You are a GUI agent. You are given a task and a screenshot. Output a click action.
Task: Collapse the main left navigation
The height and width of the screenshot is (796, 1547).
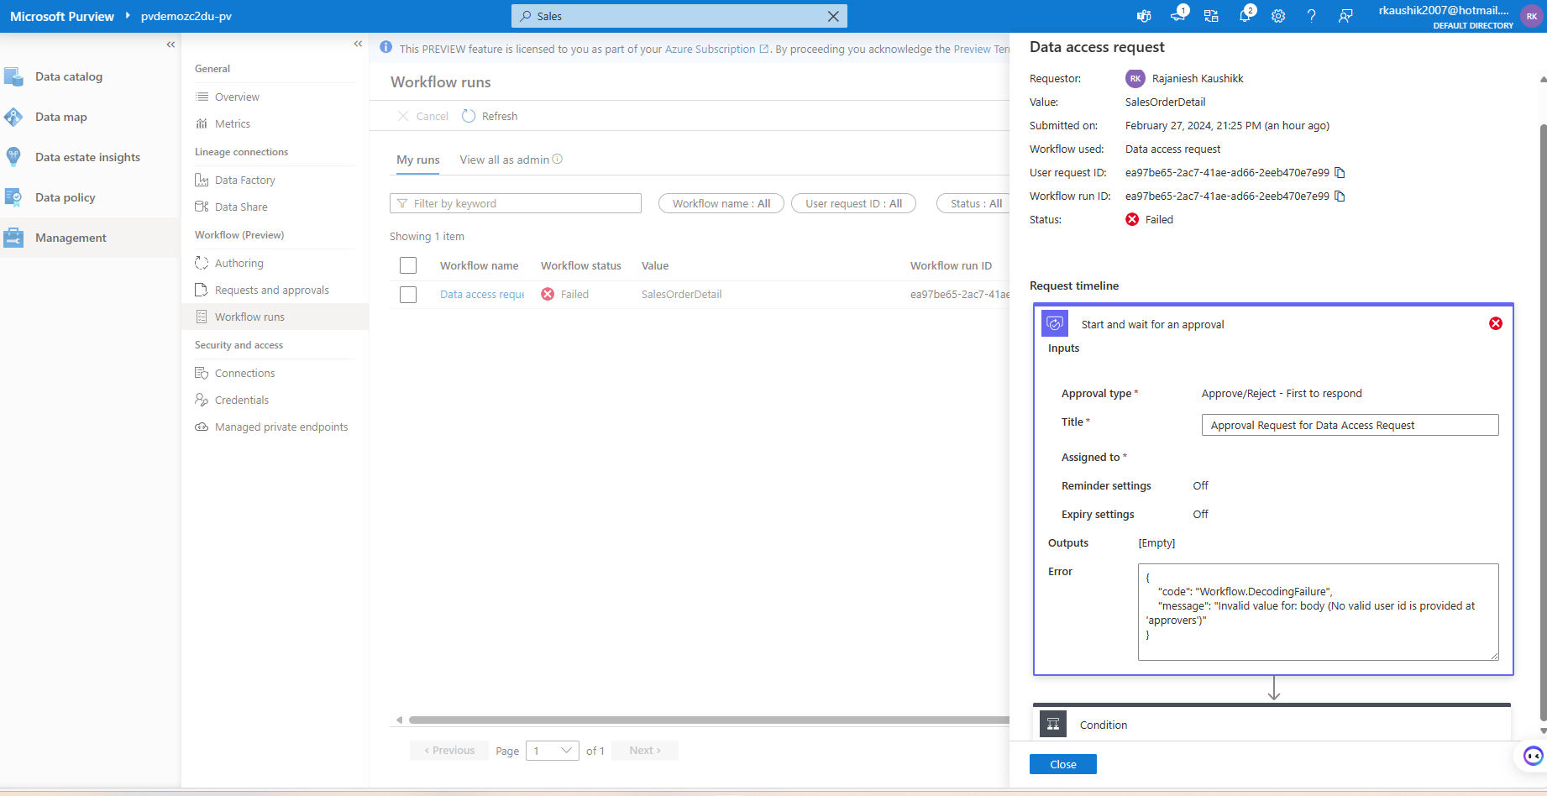pos(170,45)
